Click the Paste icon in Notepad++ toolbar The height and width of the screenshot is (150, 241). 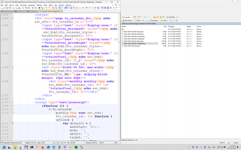[x=29, y=8]
